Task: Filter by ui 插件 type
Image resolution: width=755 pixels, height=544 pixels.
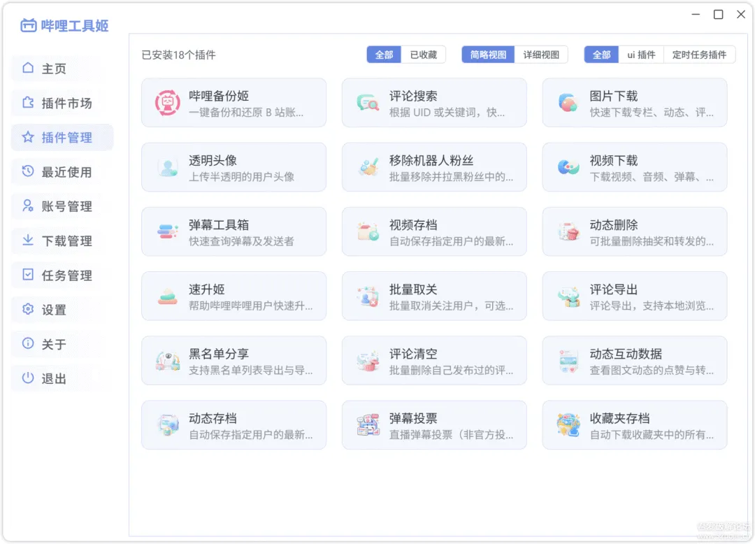Action: pos(641,55)
